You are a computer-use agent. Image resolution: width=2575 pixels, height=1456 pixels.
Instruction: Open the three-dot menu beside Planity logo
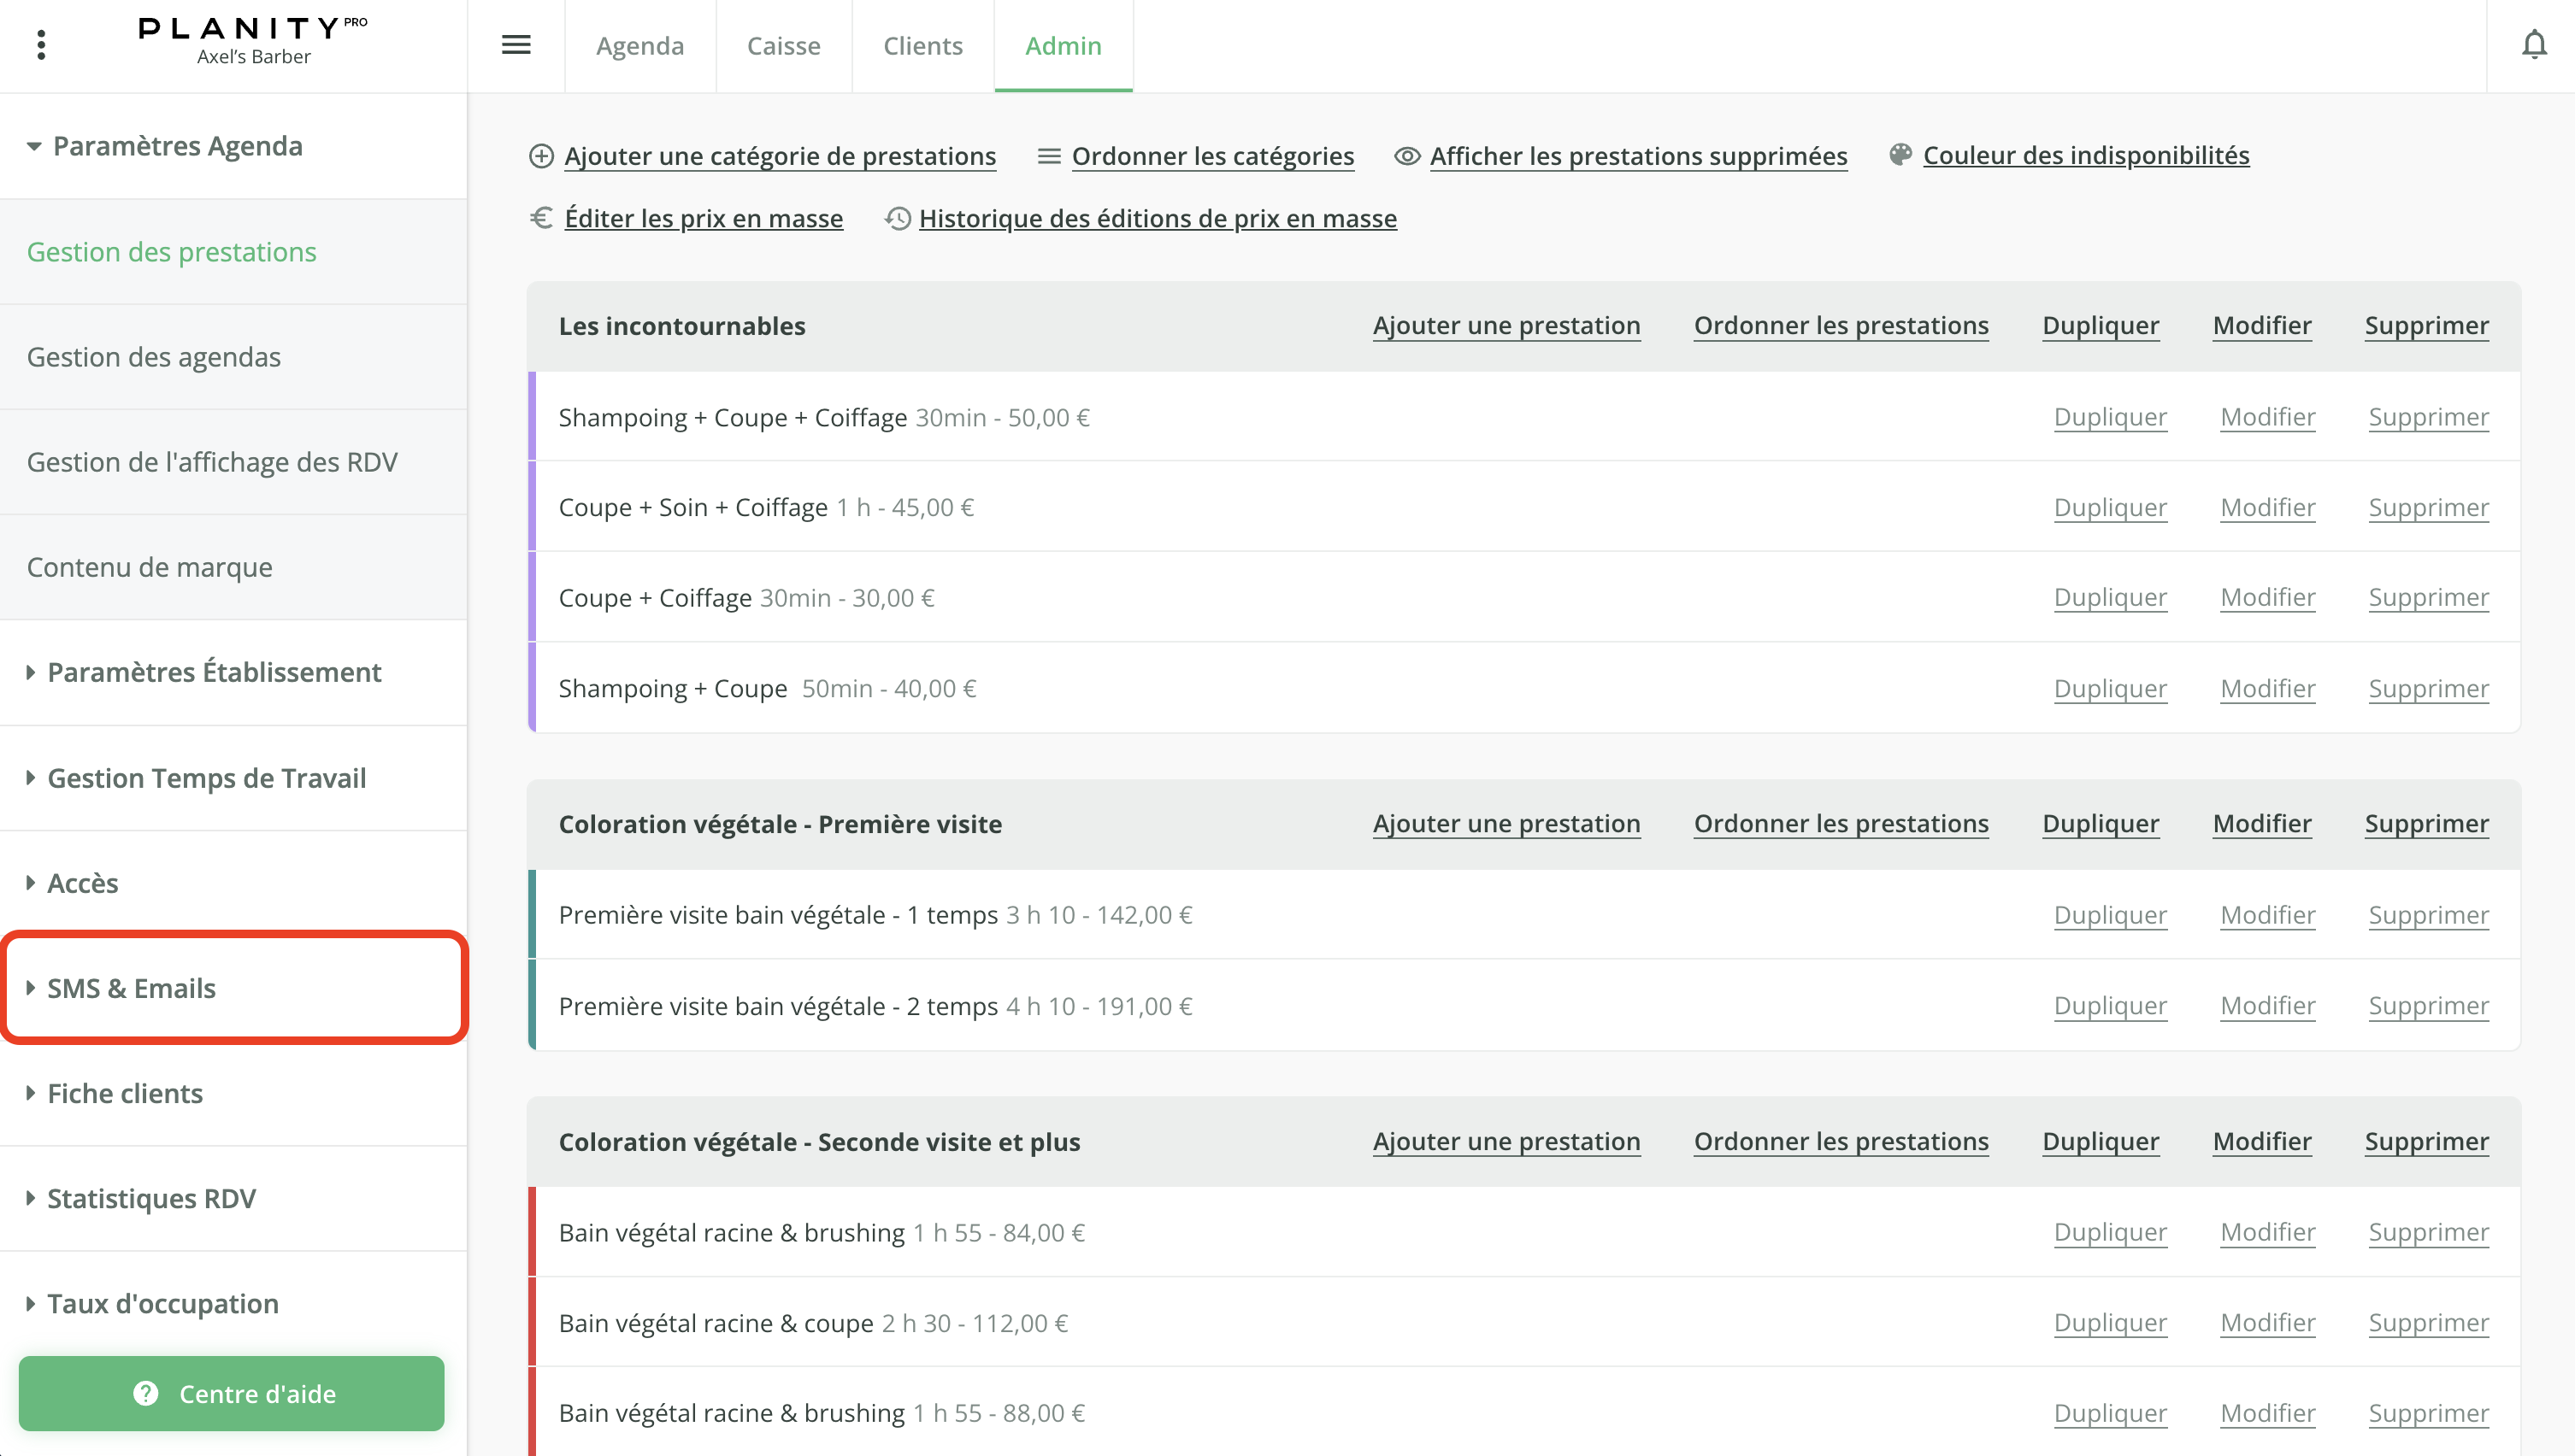[40, 45]
